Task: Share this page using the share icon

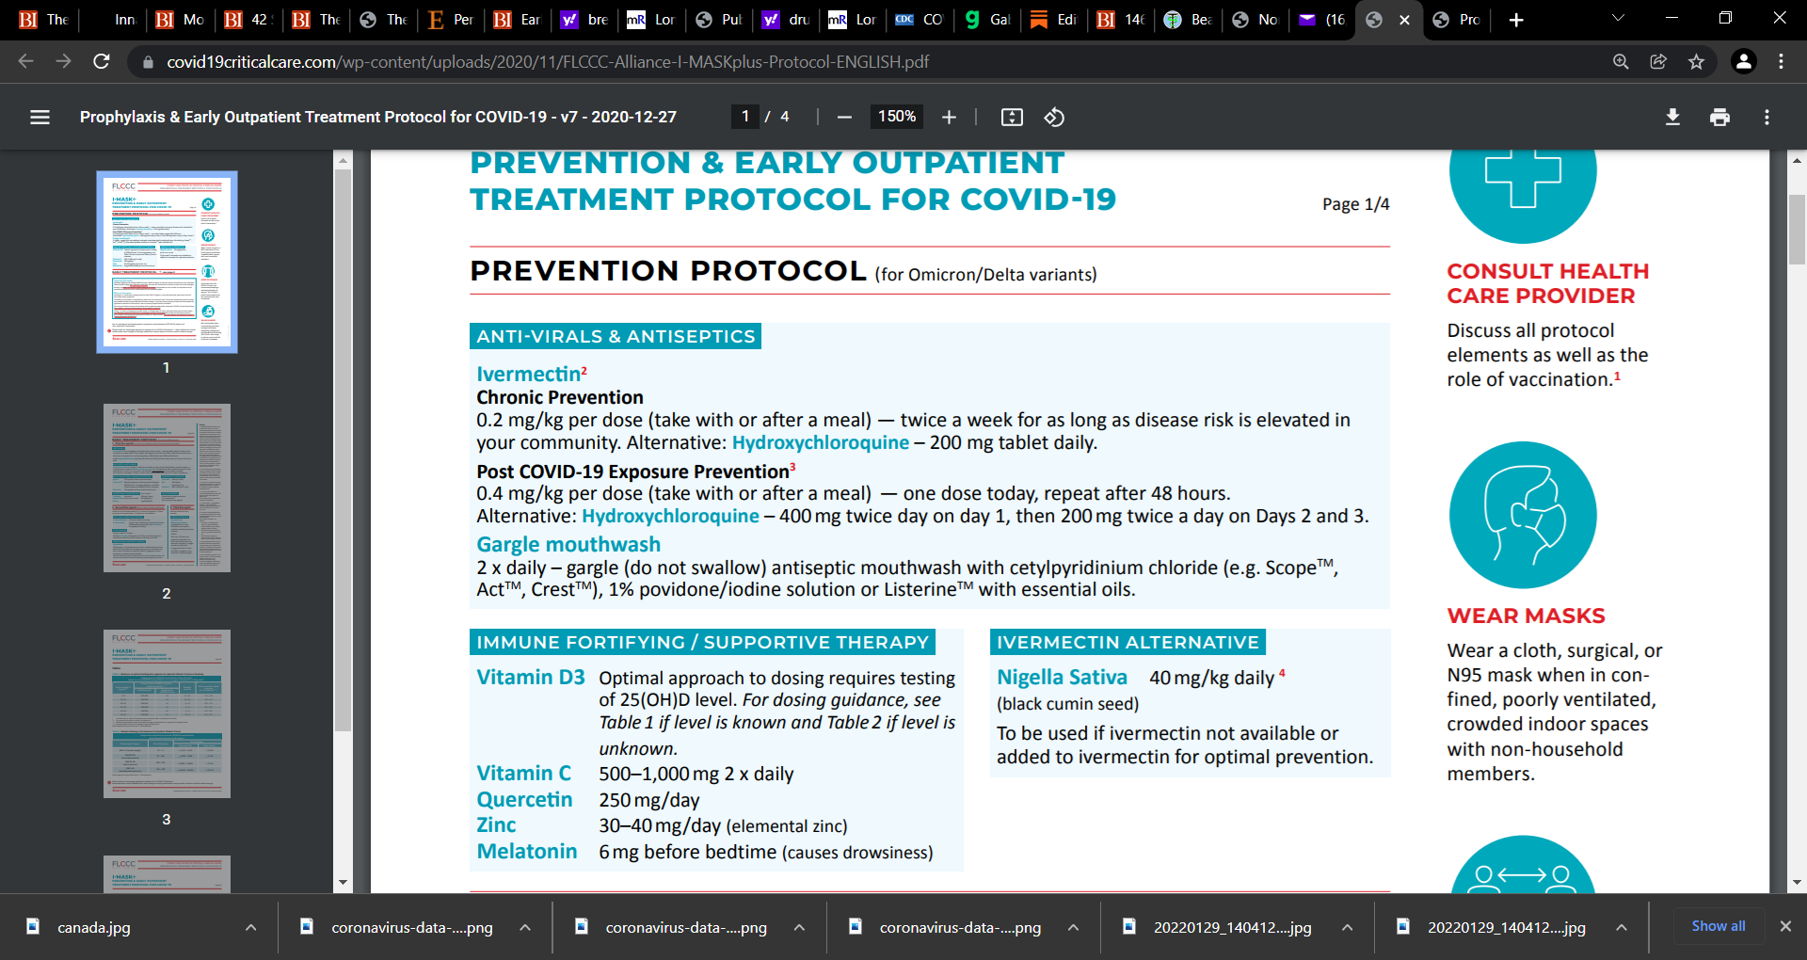Action: tap(1657, 62)
